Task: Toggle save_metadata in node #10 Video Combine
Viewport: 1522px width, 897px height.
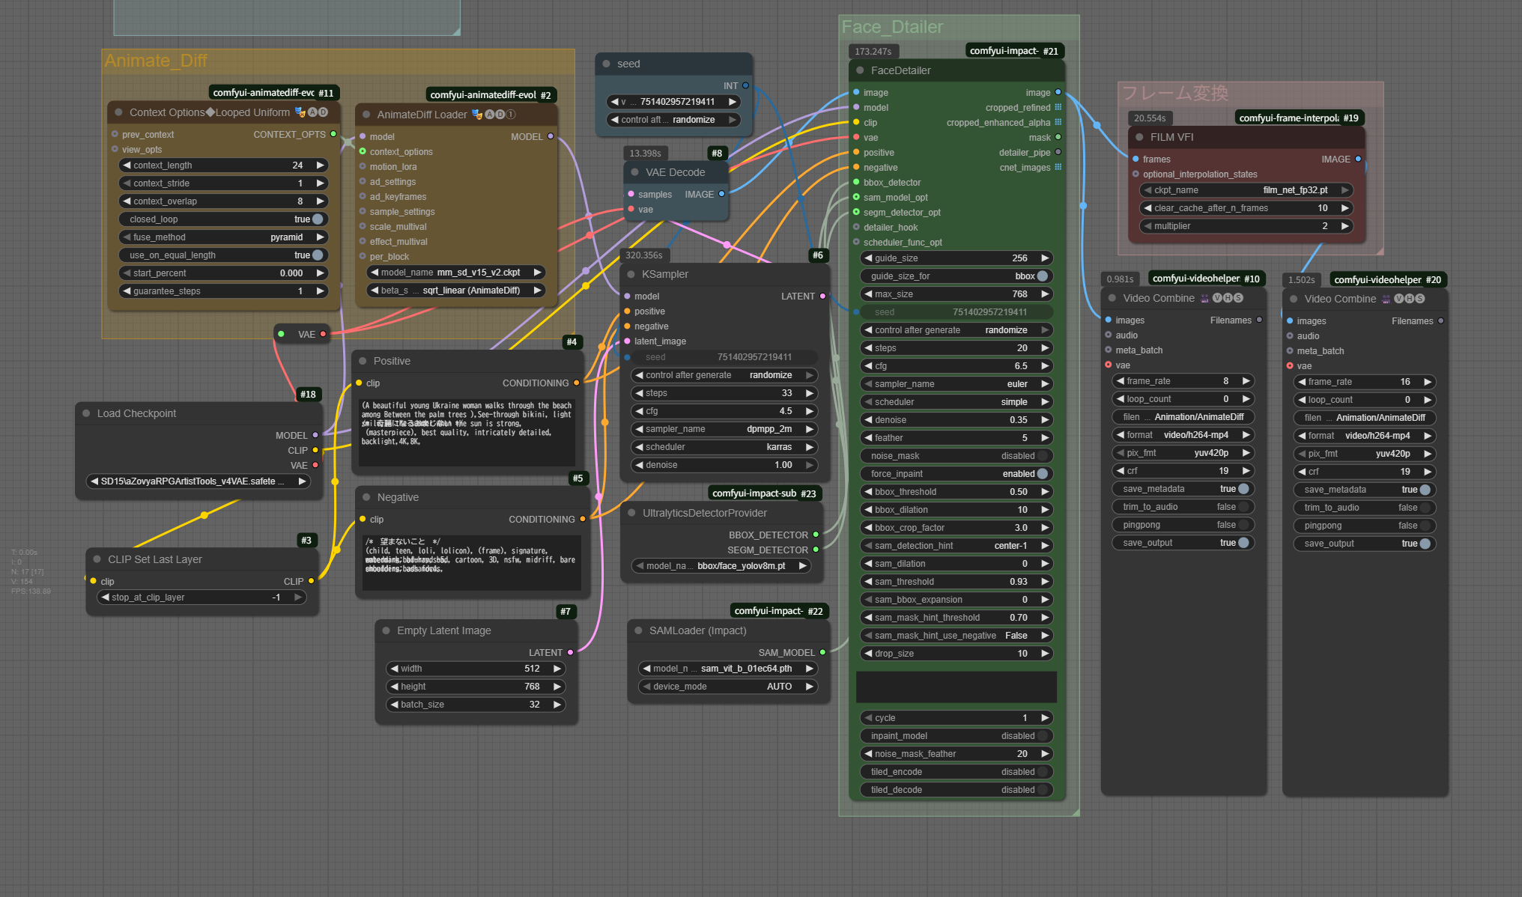Action: tap(1243, 489)
